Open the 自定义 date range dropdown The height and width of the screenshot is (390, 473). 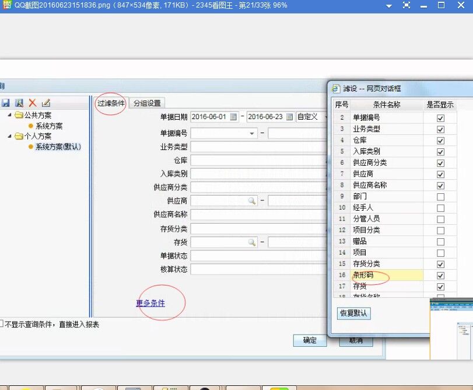click(x=311, y=117)
